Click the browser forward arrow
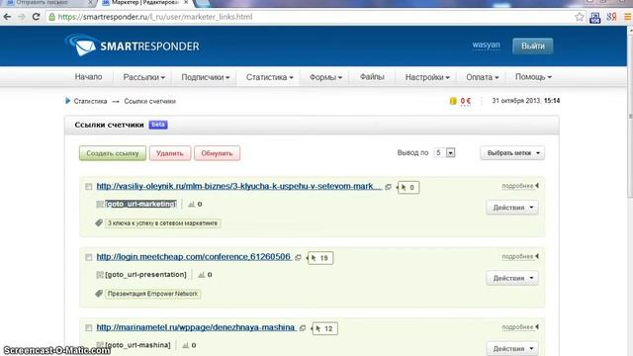Viewport: 633px width, 356px height. pos(22,17)
